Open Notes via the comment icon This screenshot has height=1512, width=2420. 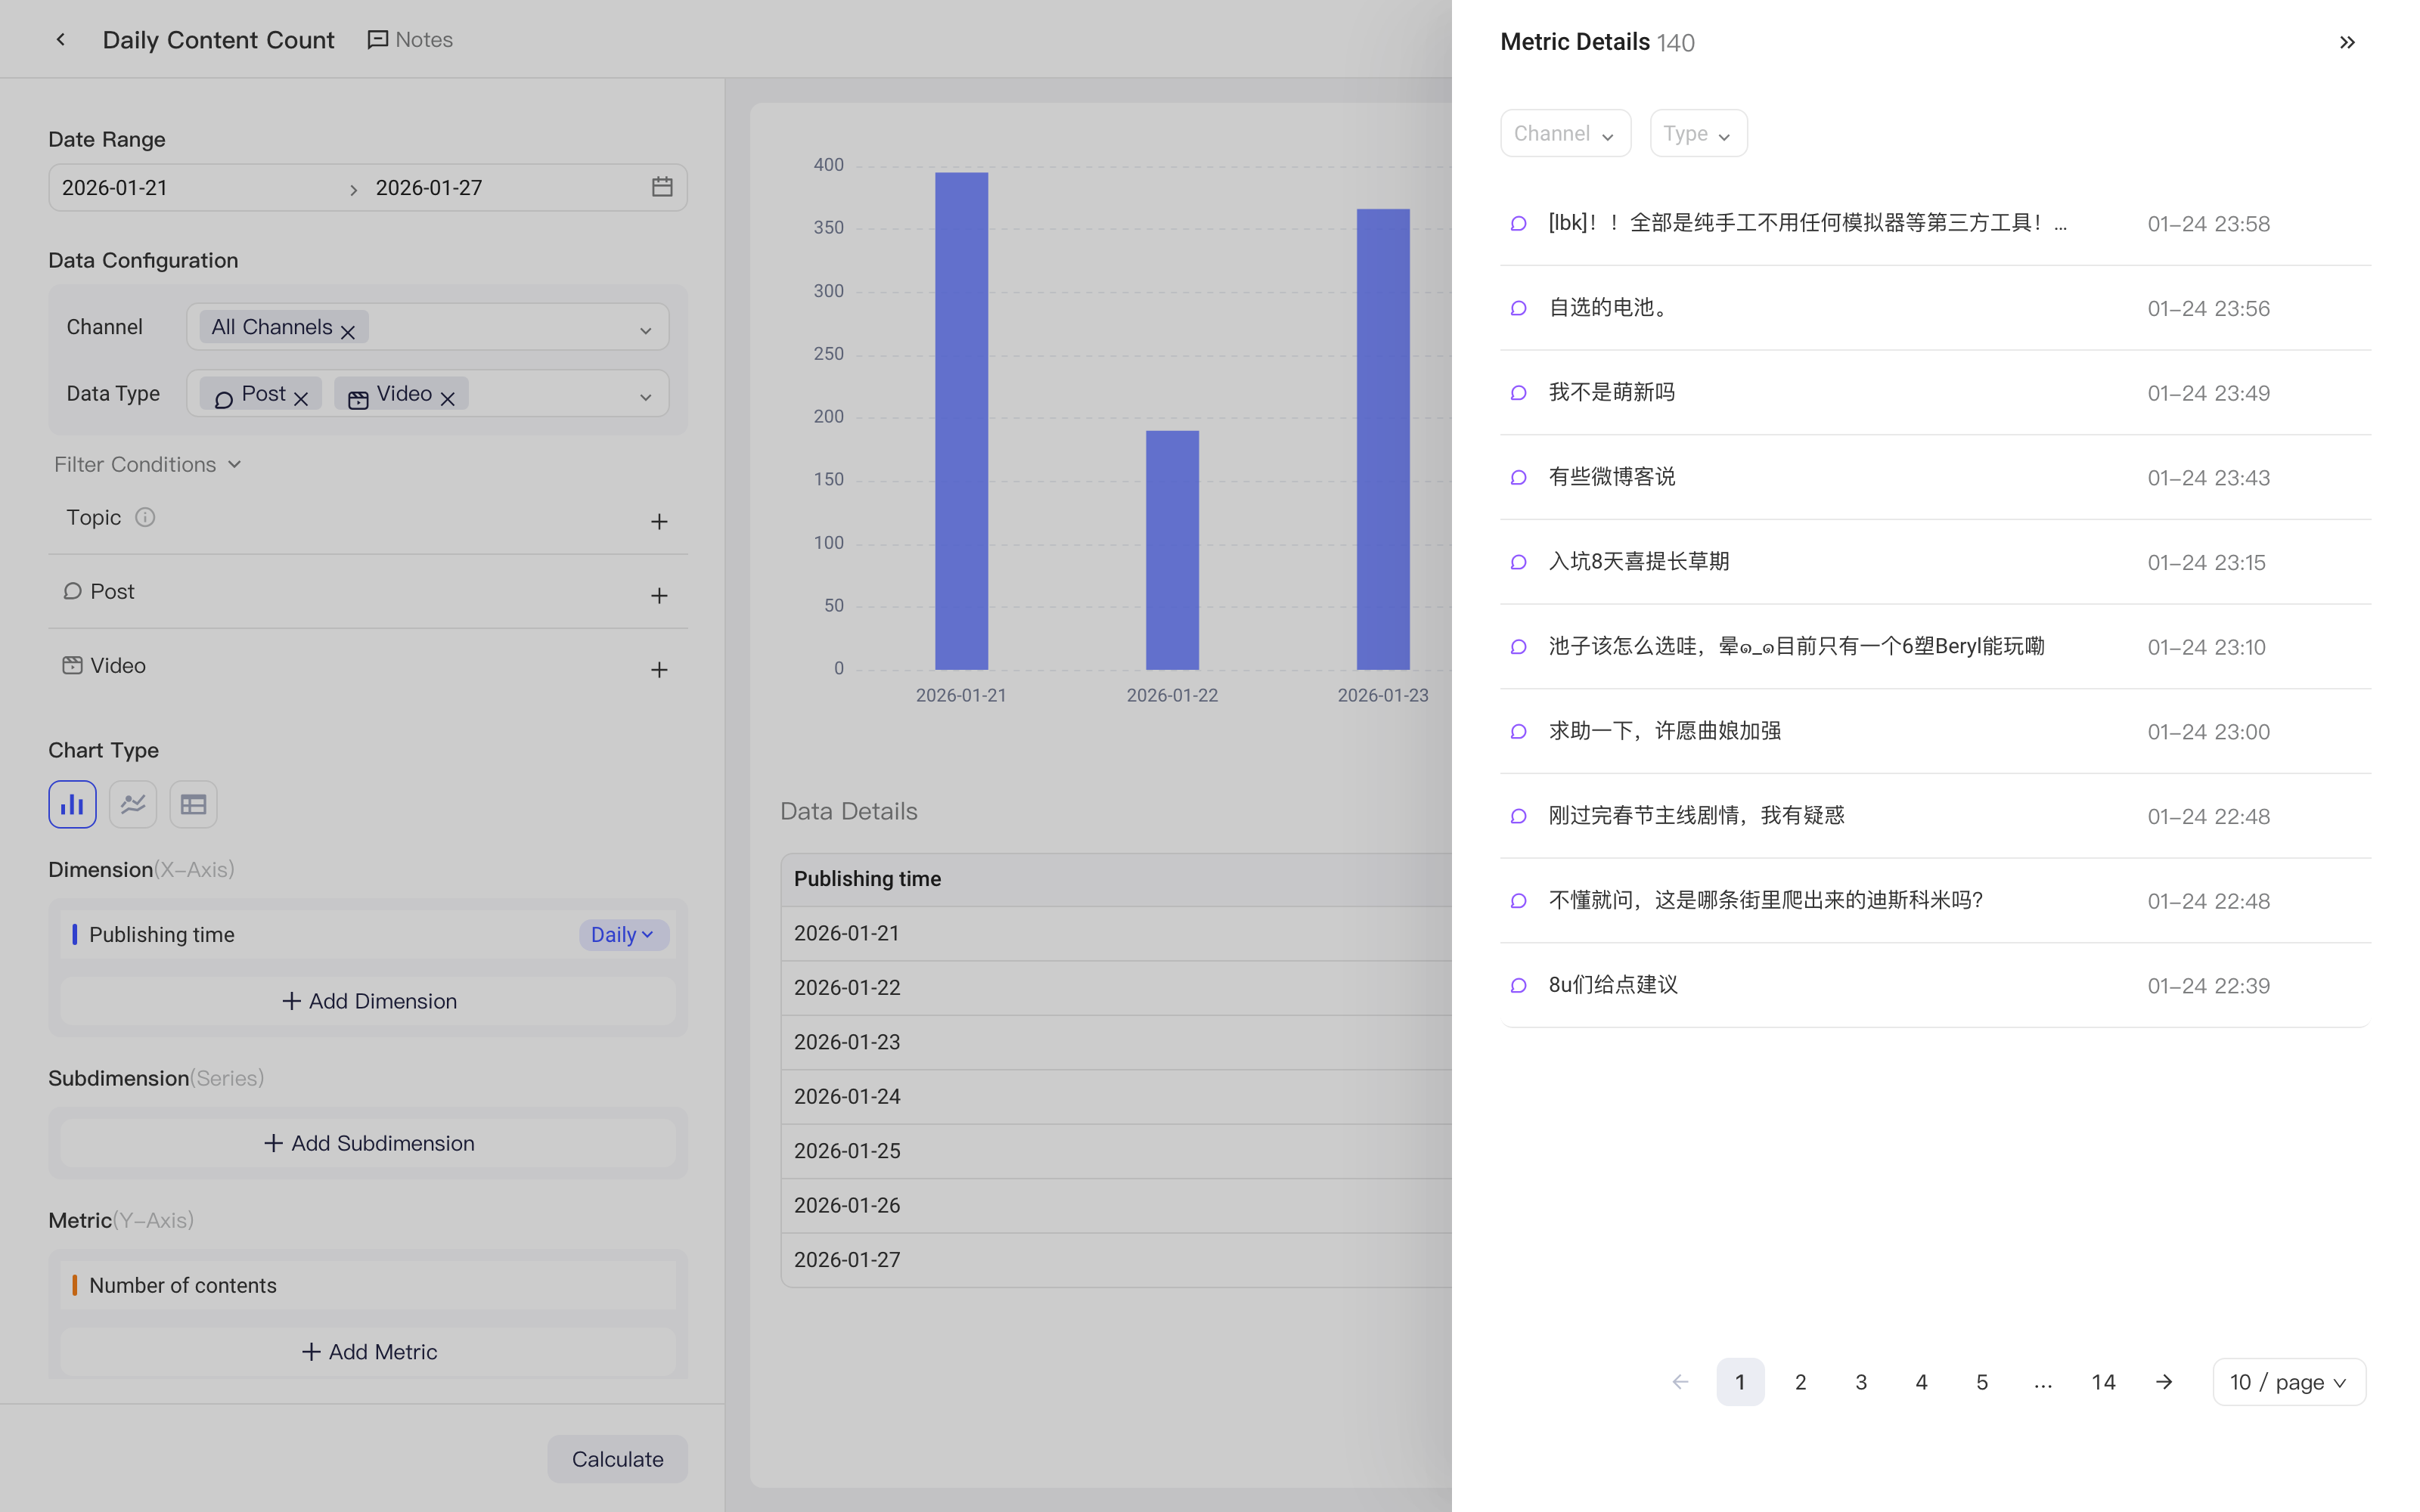410,39
